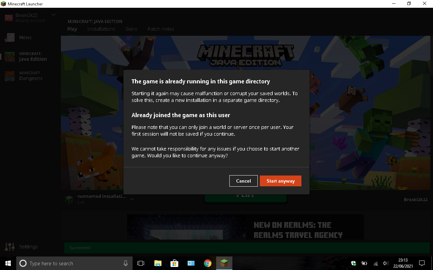
Task: Open File Explorer from taskbar
Action: (x=158, y=263)
